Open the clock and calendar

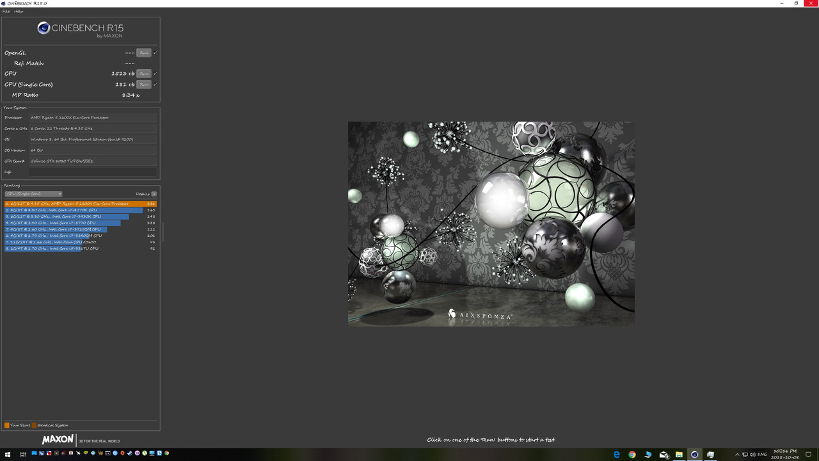pos(784,455)
